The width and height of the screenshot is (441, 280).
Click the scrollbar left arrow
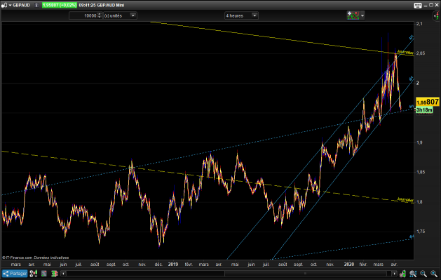point(63,273)
